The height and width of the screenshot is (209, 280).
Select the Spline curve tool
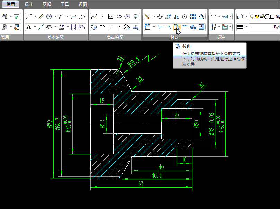coord(94,17)
